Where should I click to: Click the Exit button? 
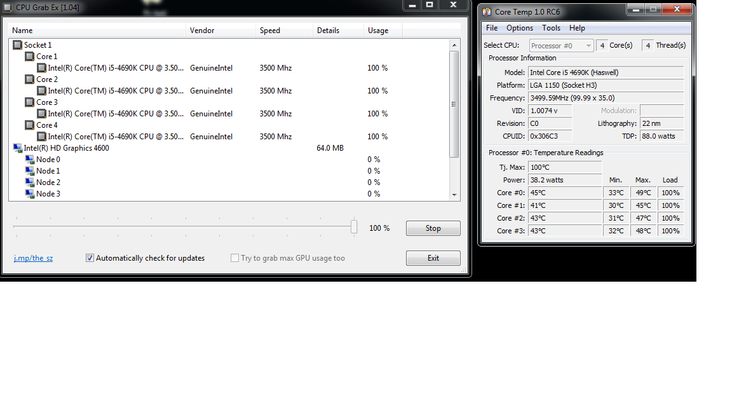tap(433, 258)
